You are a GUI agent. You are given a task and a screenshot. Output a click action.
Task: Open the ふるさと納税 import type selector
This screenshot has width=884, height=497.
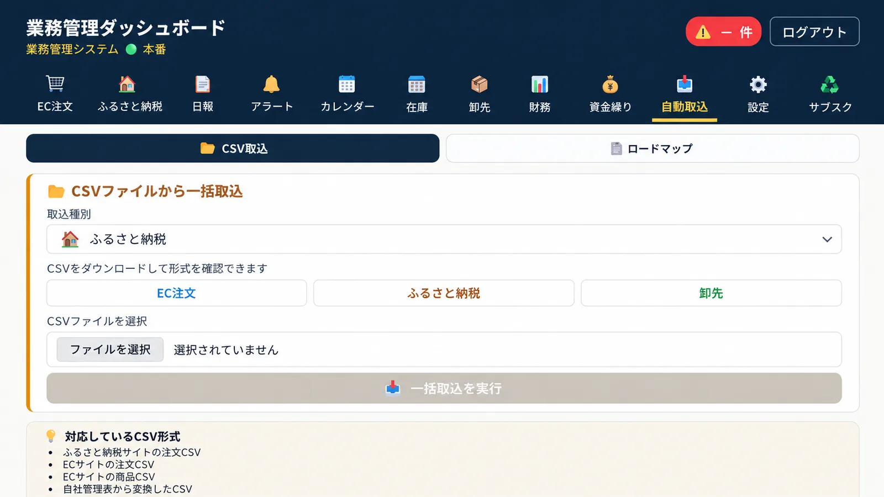(x=444, y=239)
